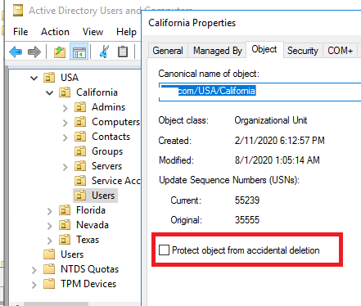Click the Service Accounts OU folder icon

tap(80, 181)
